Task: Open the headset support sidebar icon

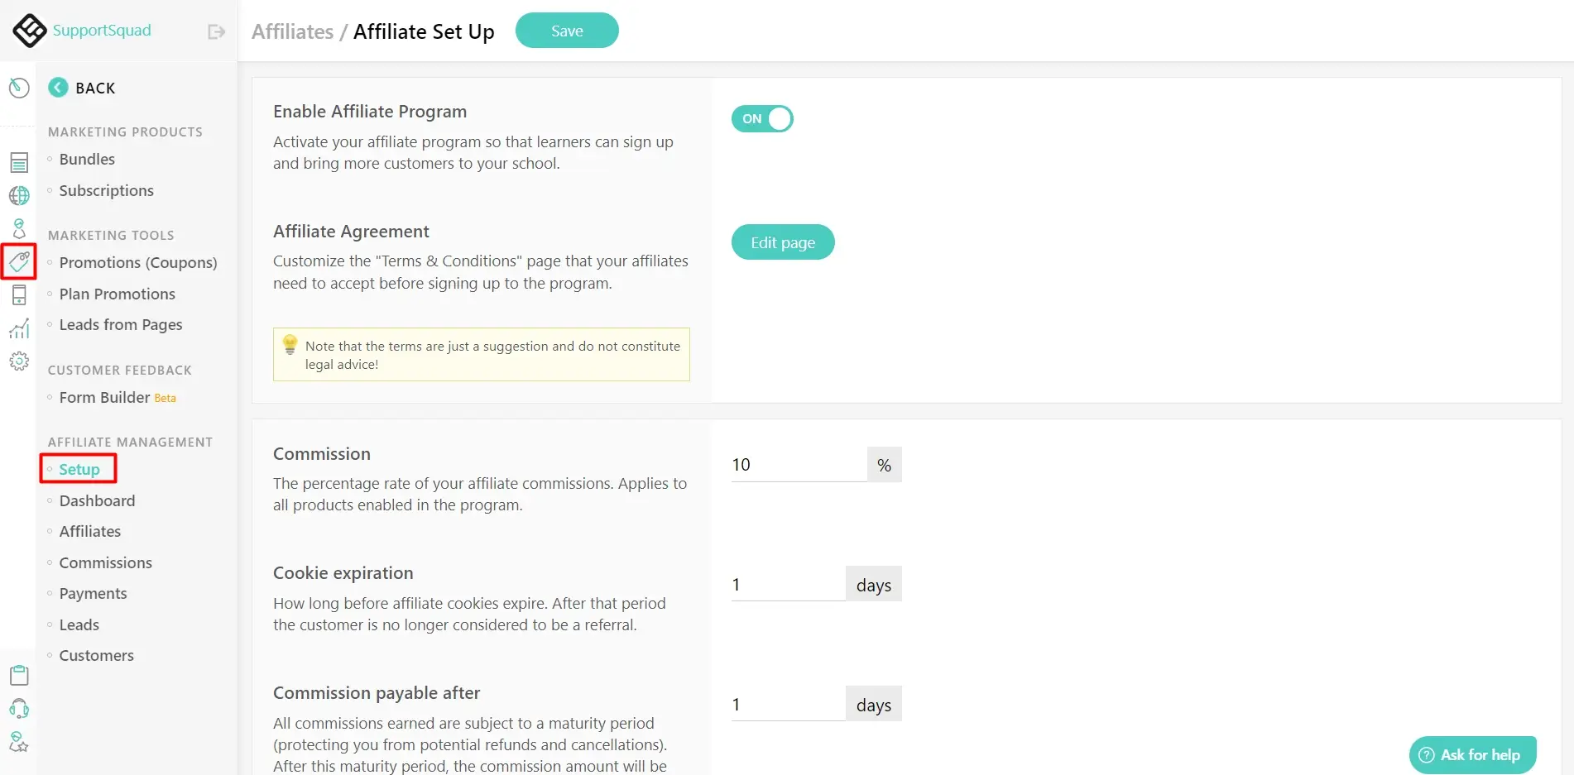Action: (19, 709)
